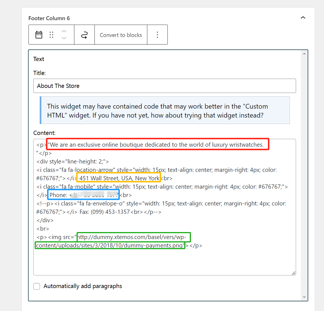The width and height of the screenshot is (324, 311).
Task: Click the dummy-payments.png URL text
Action: tap(113, 241)
